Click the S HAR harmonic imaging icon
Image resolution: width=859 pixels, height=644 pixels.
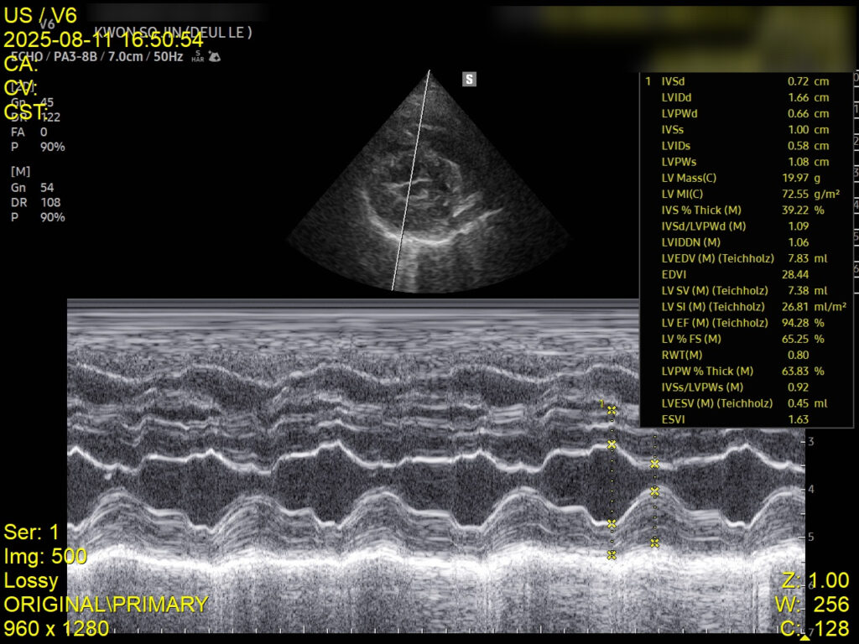point(197,56)
